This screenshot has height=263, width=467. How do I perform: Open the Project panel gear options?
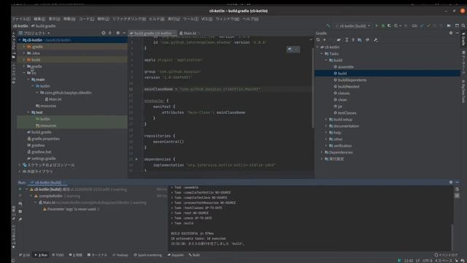pyautogui.click(x=118, y=33)
